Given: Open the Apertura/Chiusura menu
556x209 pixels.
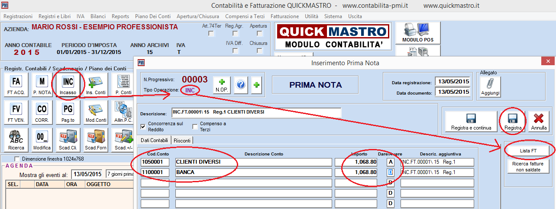Looking at the screenshot, I should click(198, 16).
